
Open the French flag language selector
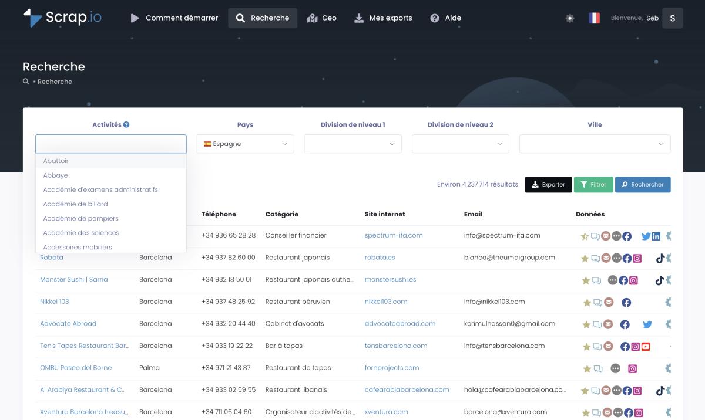594,18
